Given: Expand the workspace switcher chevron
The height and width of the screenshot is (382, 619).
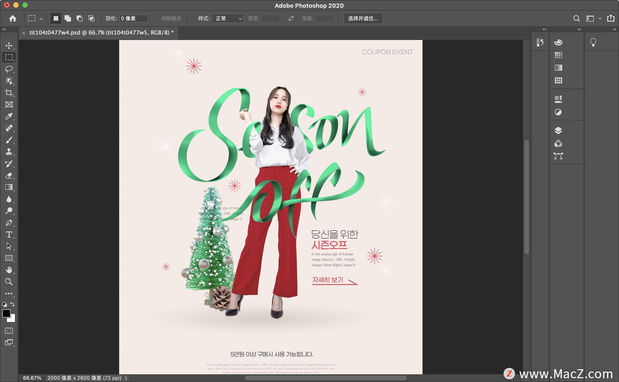Looking at the screenshot, I should click(x=600, y=19).
